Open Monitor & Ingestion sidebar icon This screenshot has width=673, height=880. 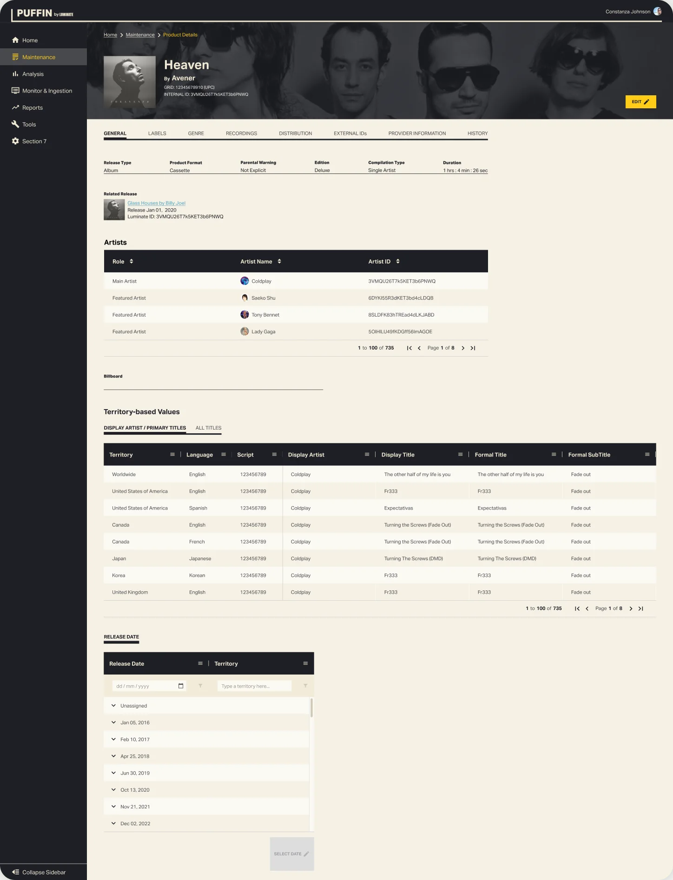tap(15, 91)
